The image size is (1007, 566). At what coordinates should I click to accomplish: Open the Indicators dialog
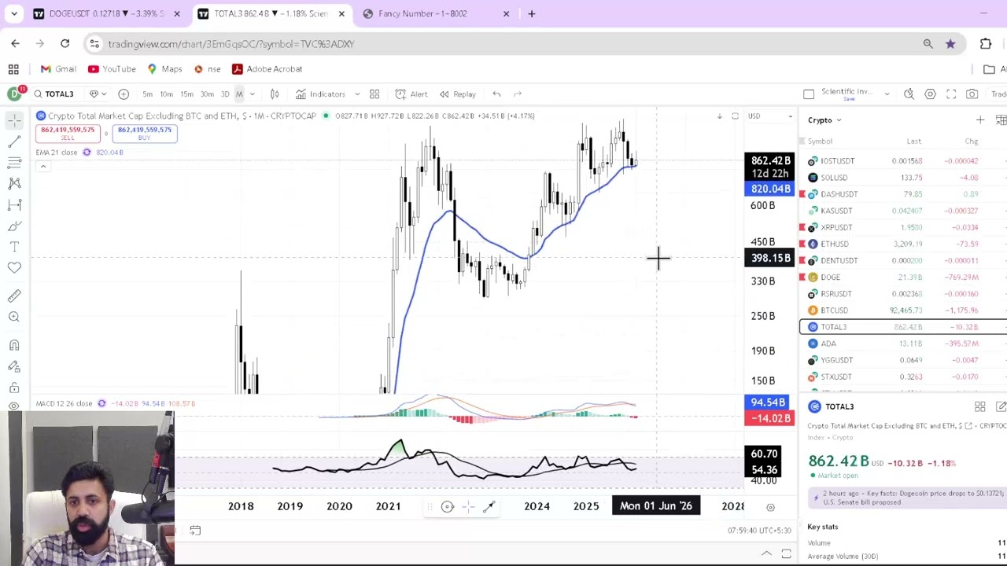pos(320,94)
